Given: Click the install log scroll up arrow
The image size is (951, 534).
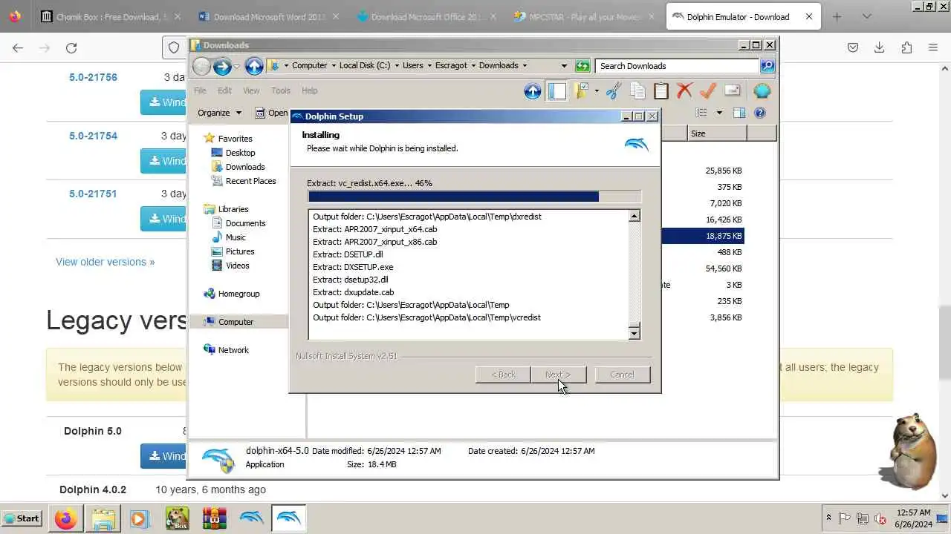Looking at the screenshot, I should [634, 216].
